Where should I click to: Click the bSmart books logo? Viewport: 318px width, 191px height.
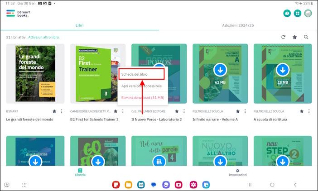click(18, 14)
